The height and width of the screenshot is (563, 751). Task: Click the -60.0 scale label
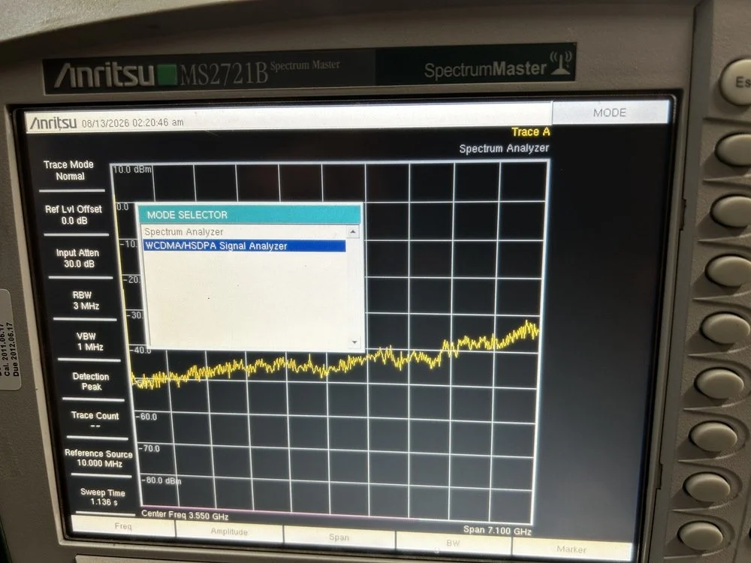coord(146,417)
